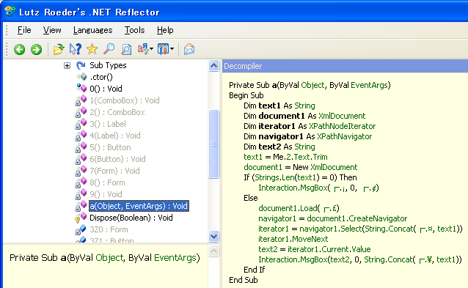Click the Object link in bottom description pane
Viewport: 468px width, 288px height.
[109, 258]
